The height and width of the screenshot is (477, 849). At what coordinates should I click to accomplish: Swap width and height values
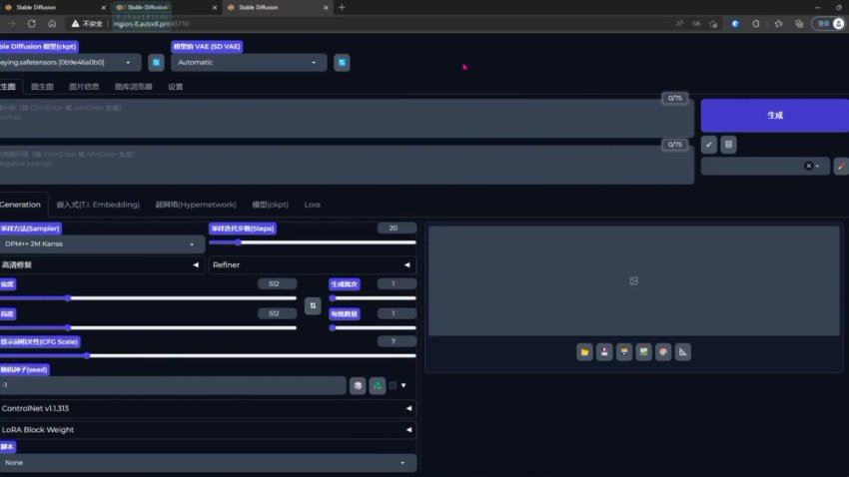(313, 306)
